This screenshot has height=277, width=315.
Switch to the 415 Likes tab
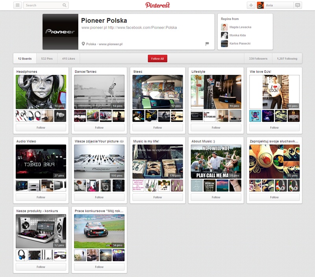(69, 59)
